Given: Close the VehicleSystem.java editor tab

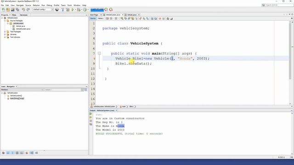Looking at the screenshot, I should (123, 15).
